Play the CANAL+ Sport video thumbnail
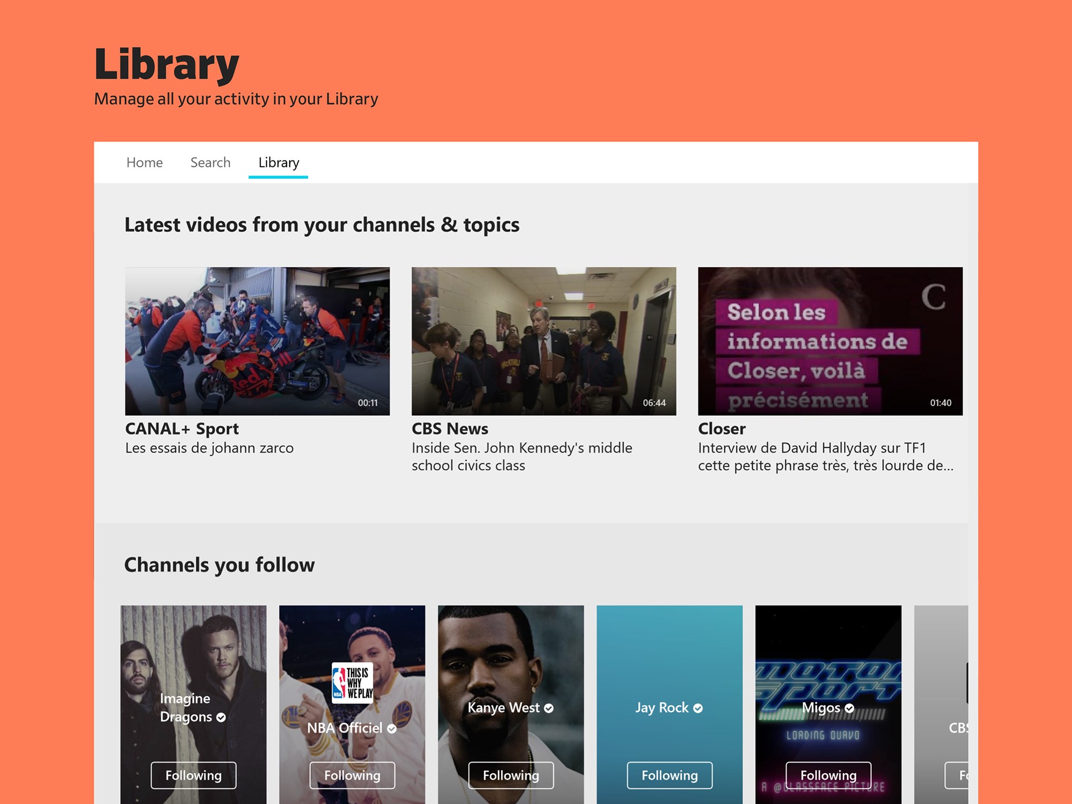Viewport: 1072px width, 804px height. tap(257, 341)
